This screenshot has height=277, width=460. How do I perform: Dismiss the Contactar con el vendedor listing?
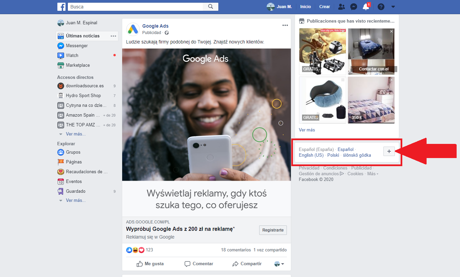coord(391,31)
